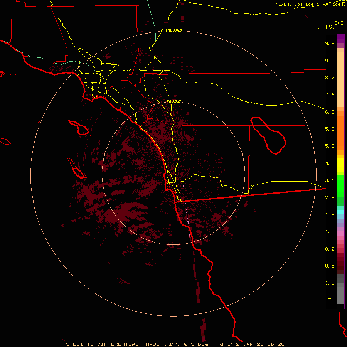Click the 3.4 value on the color scale

point(330,180)
